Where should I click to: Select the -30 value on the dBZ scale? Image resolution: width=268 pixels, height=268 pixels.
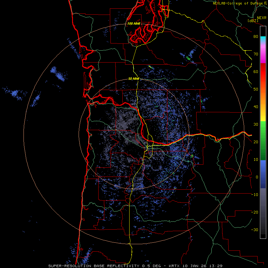click(x=255, y=230)
